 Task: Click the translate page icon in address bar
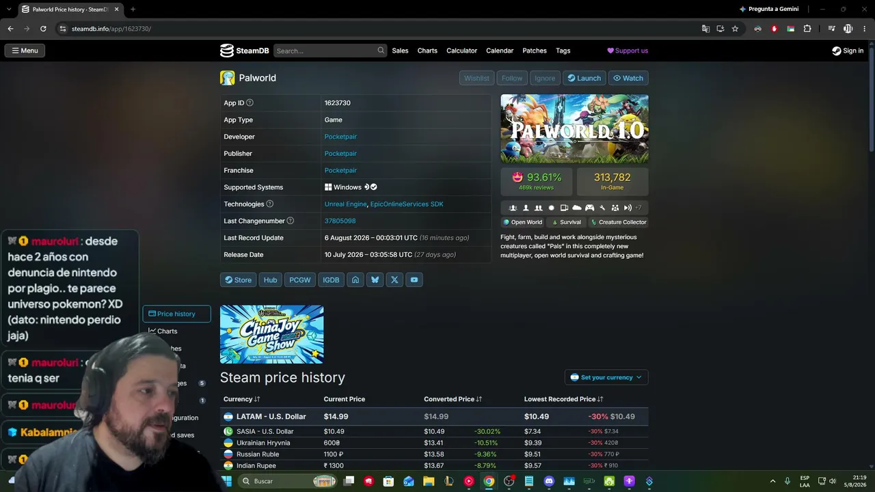coord(705,29)
